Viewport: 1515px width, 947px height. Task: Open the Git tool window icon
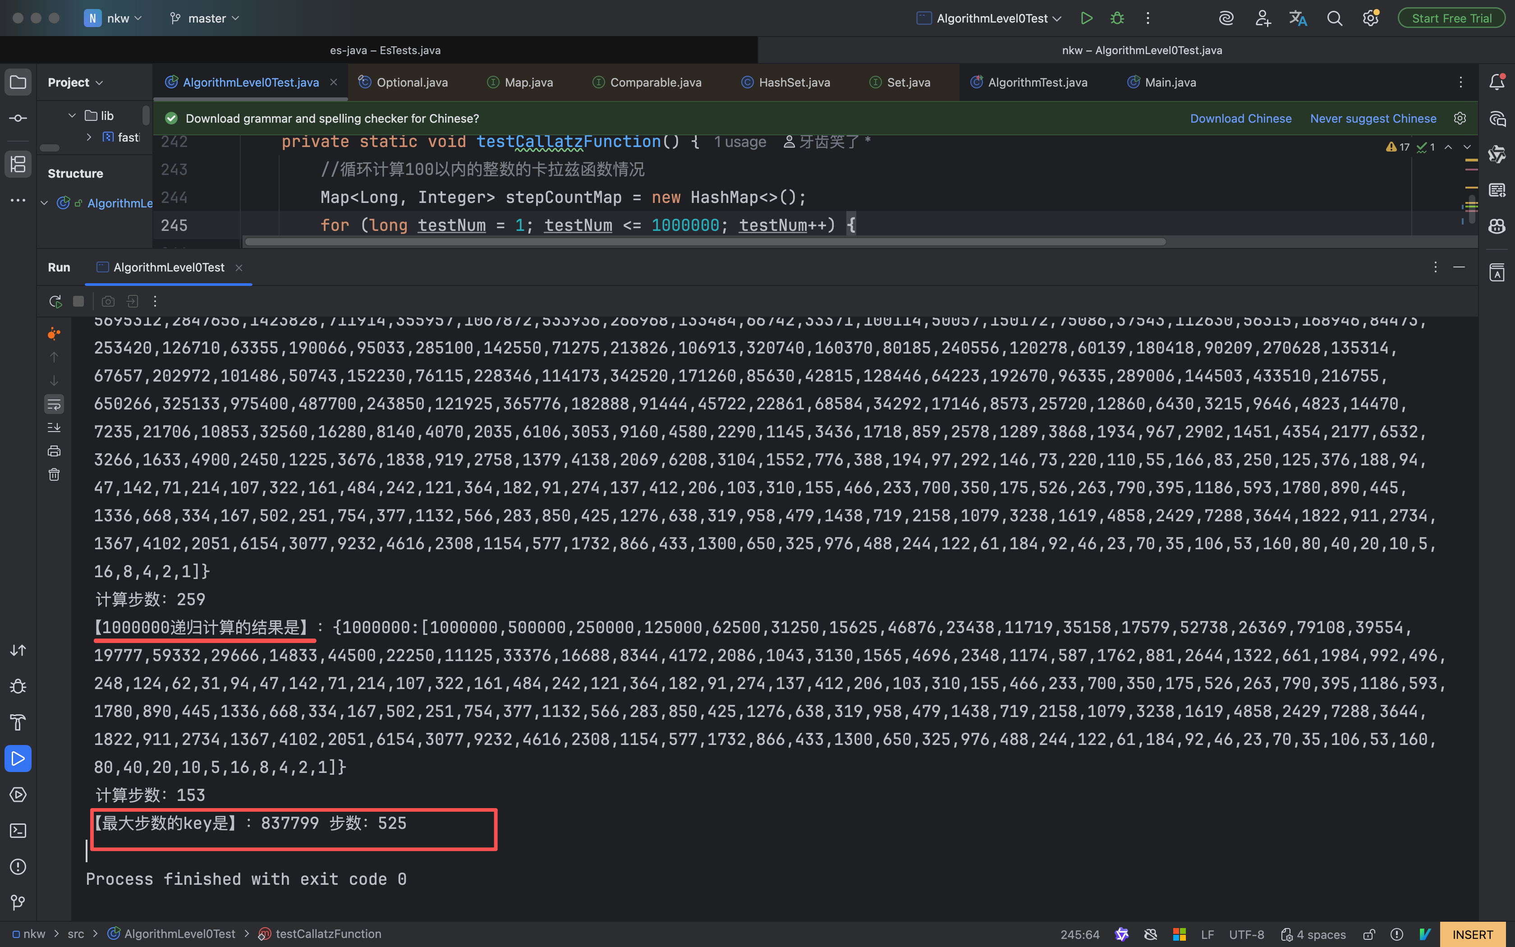pos(18,902)
